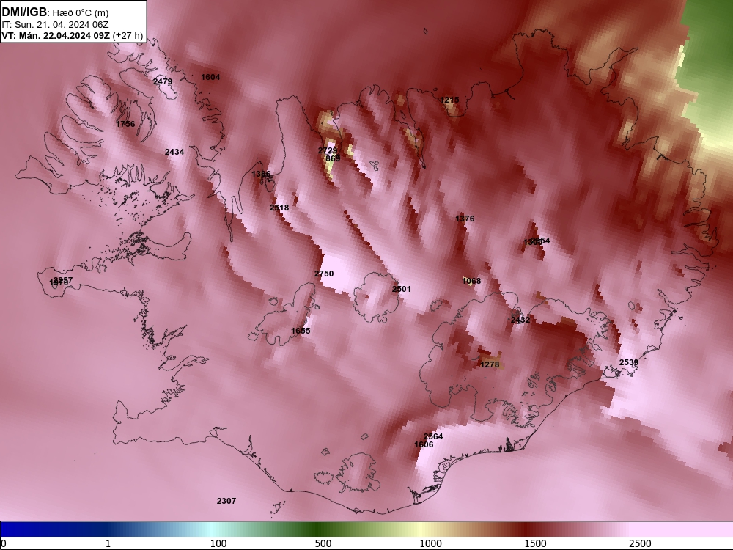Click the 1655 value on the map
Viewport: 733px width, 550px height.
click(301, 331)
